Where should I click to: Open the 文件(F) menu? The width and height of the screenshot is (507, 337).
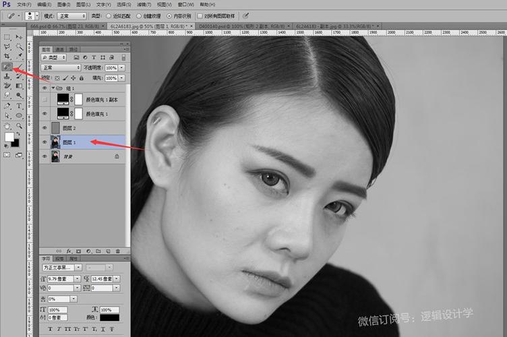point(24,5)
